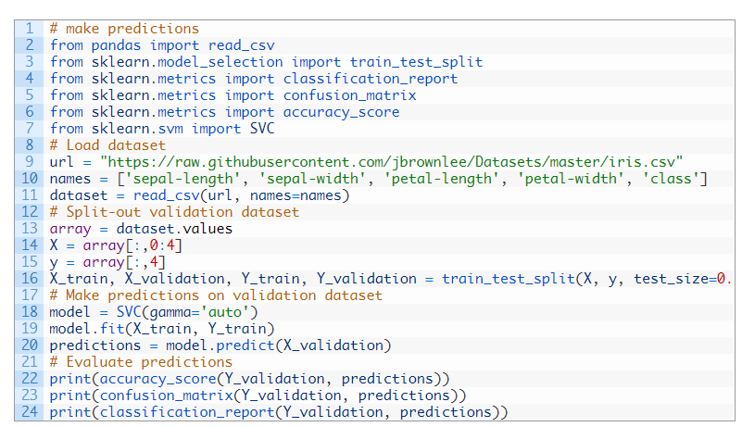Click the '# Split-out validation dataset' comment

[174, 212]
